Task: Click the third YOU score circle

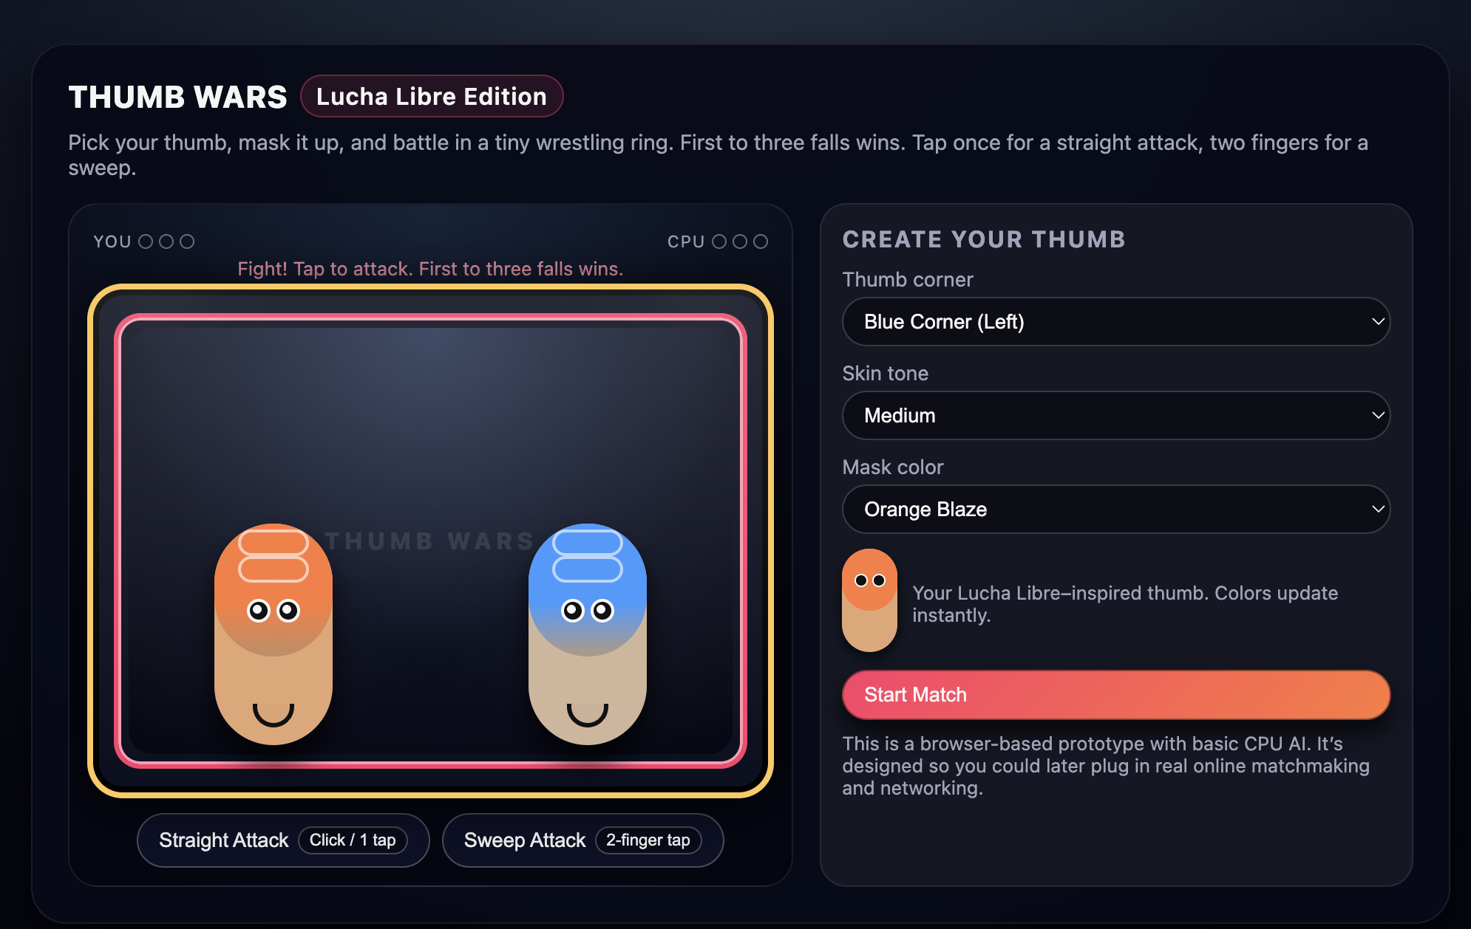Action: point(187,241)
